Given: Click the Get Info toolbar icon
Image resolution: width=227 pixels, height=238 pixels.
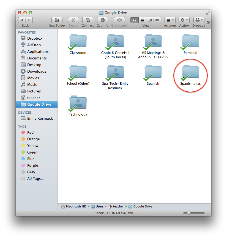Looking at the screenshot, I should (x=102, y=20).
